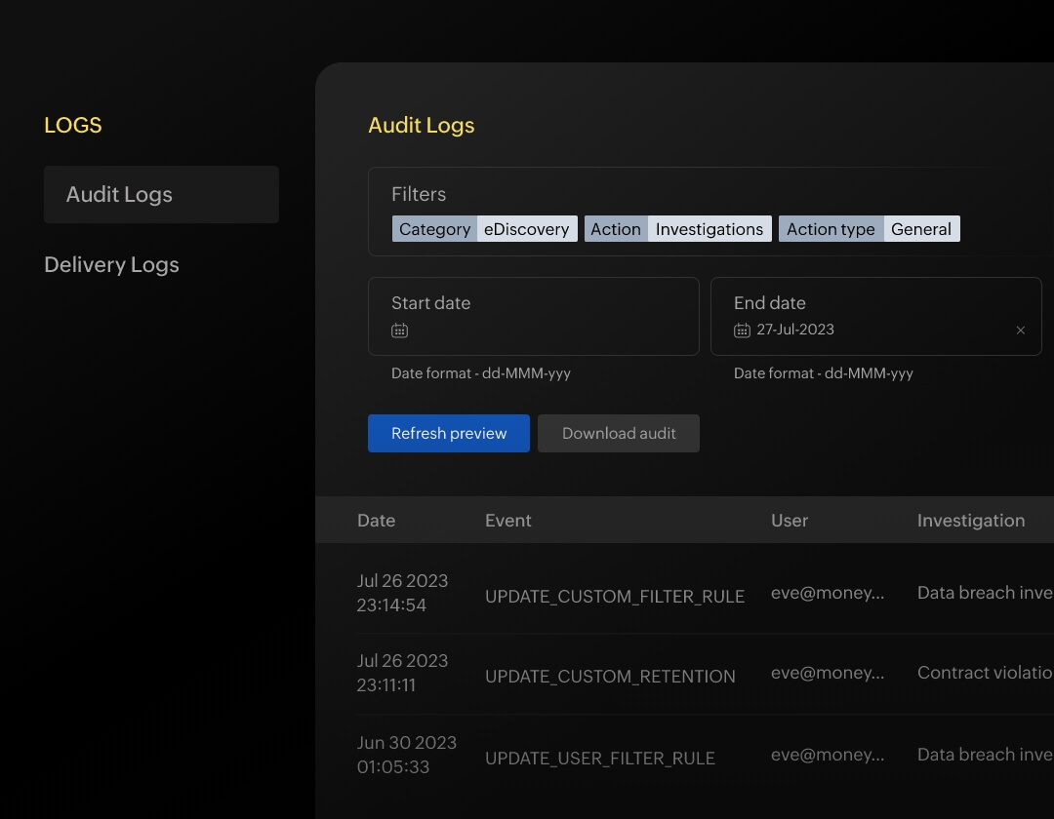The width and height of the screenshot is (1054, 819).
Task: Click the Download audit button
Action: click(x=618, y=434)
